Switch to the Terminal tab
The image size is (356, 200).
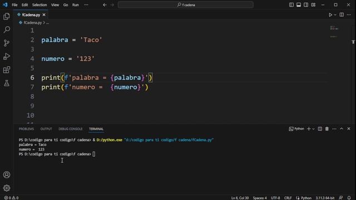tap(96, 129)
